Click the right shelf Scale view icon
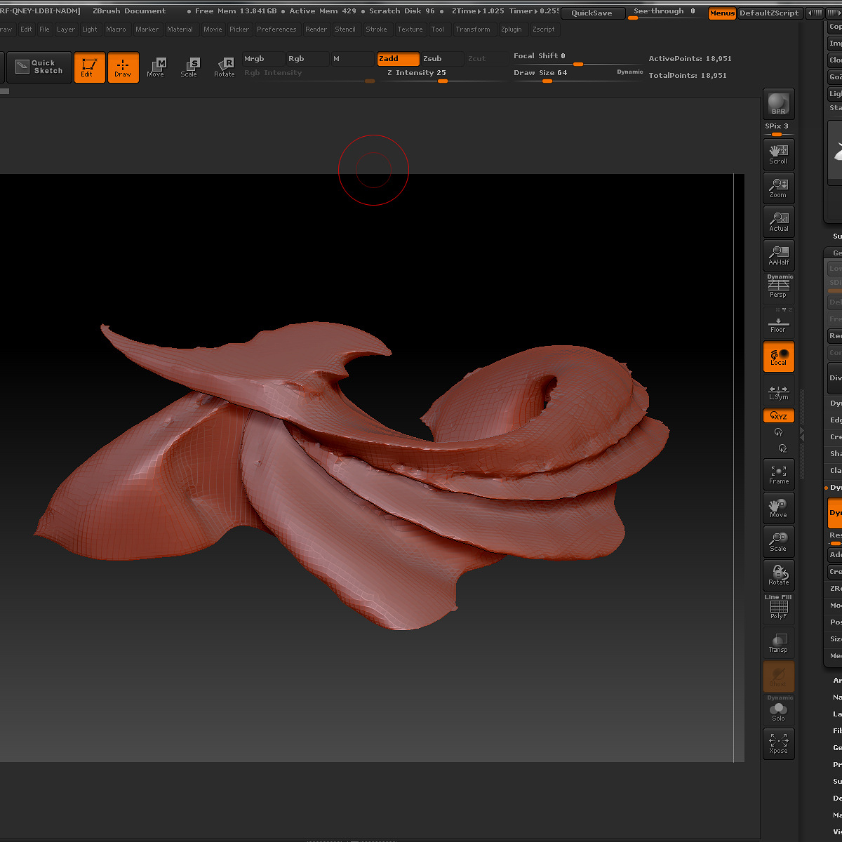 (778, 541)
